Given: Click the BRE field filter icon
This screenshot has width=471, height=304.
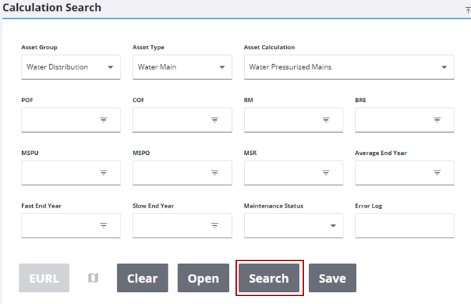Looking at the screenshot, I should pos(437,120).
